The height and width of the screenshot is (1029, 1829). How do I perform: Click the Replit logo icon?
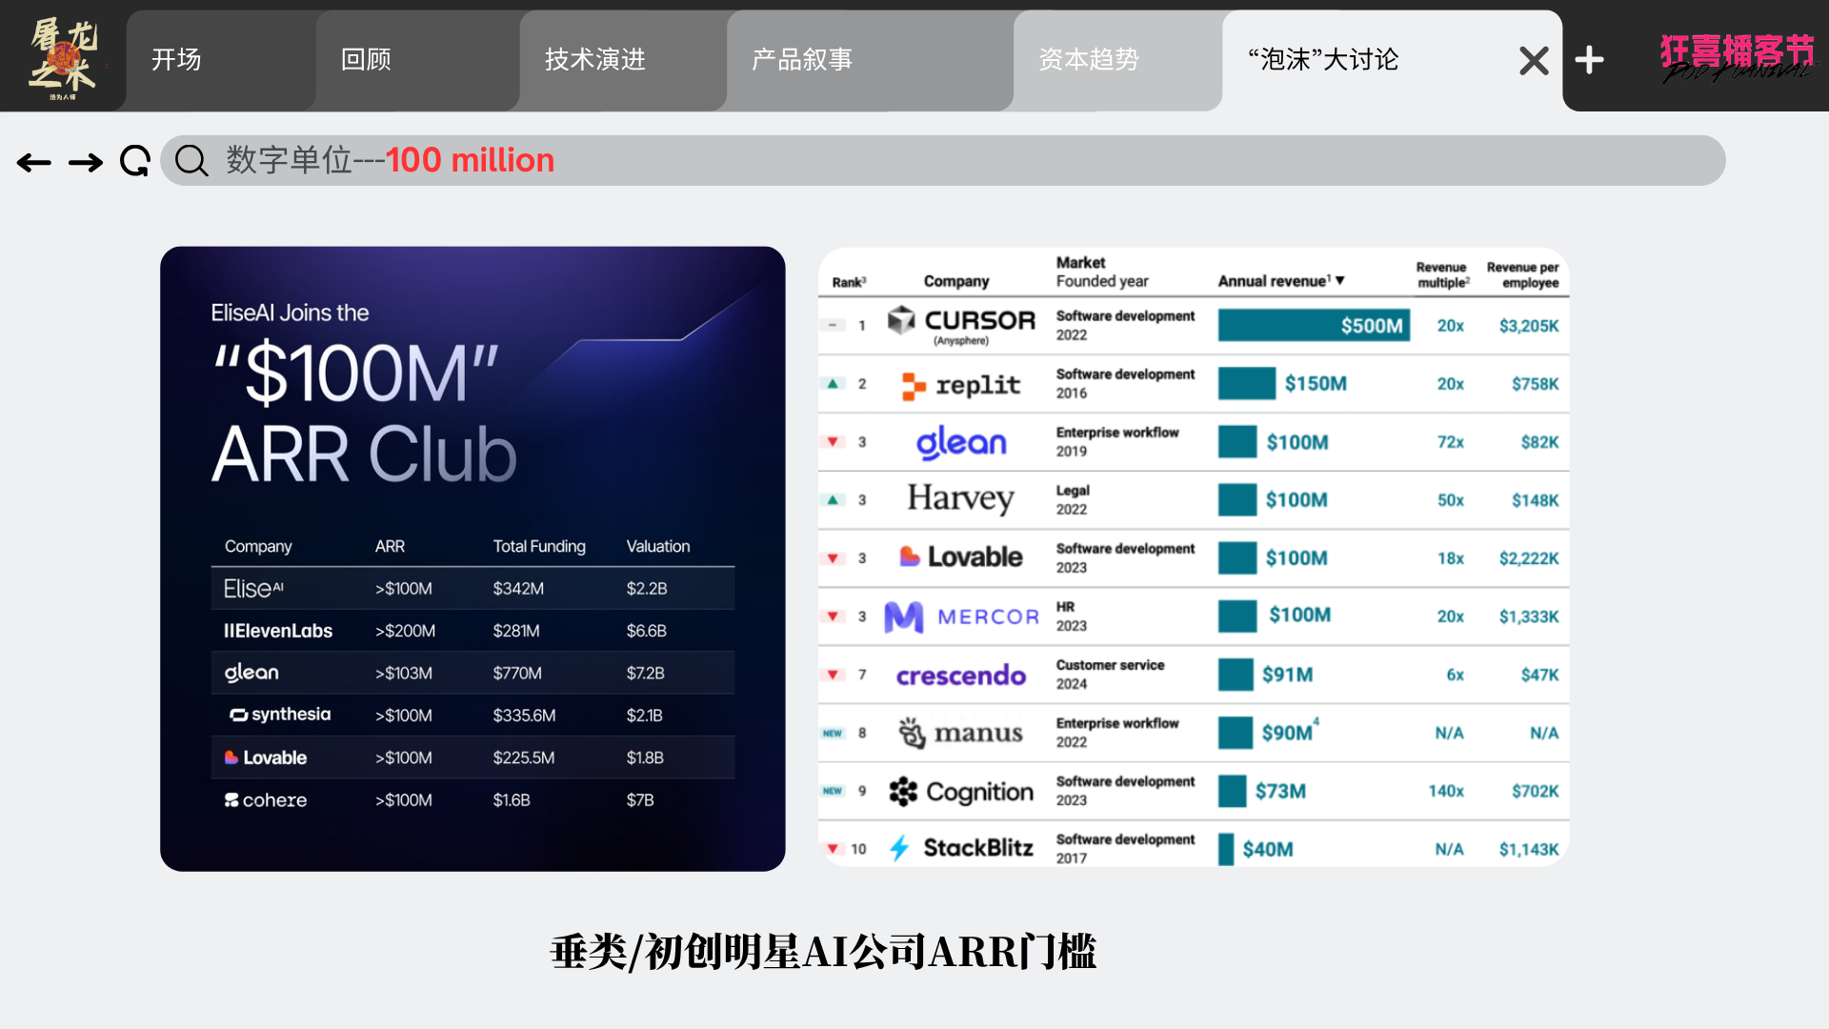pos(913,385)
